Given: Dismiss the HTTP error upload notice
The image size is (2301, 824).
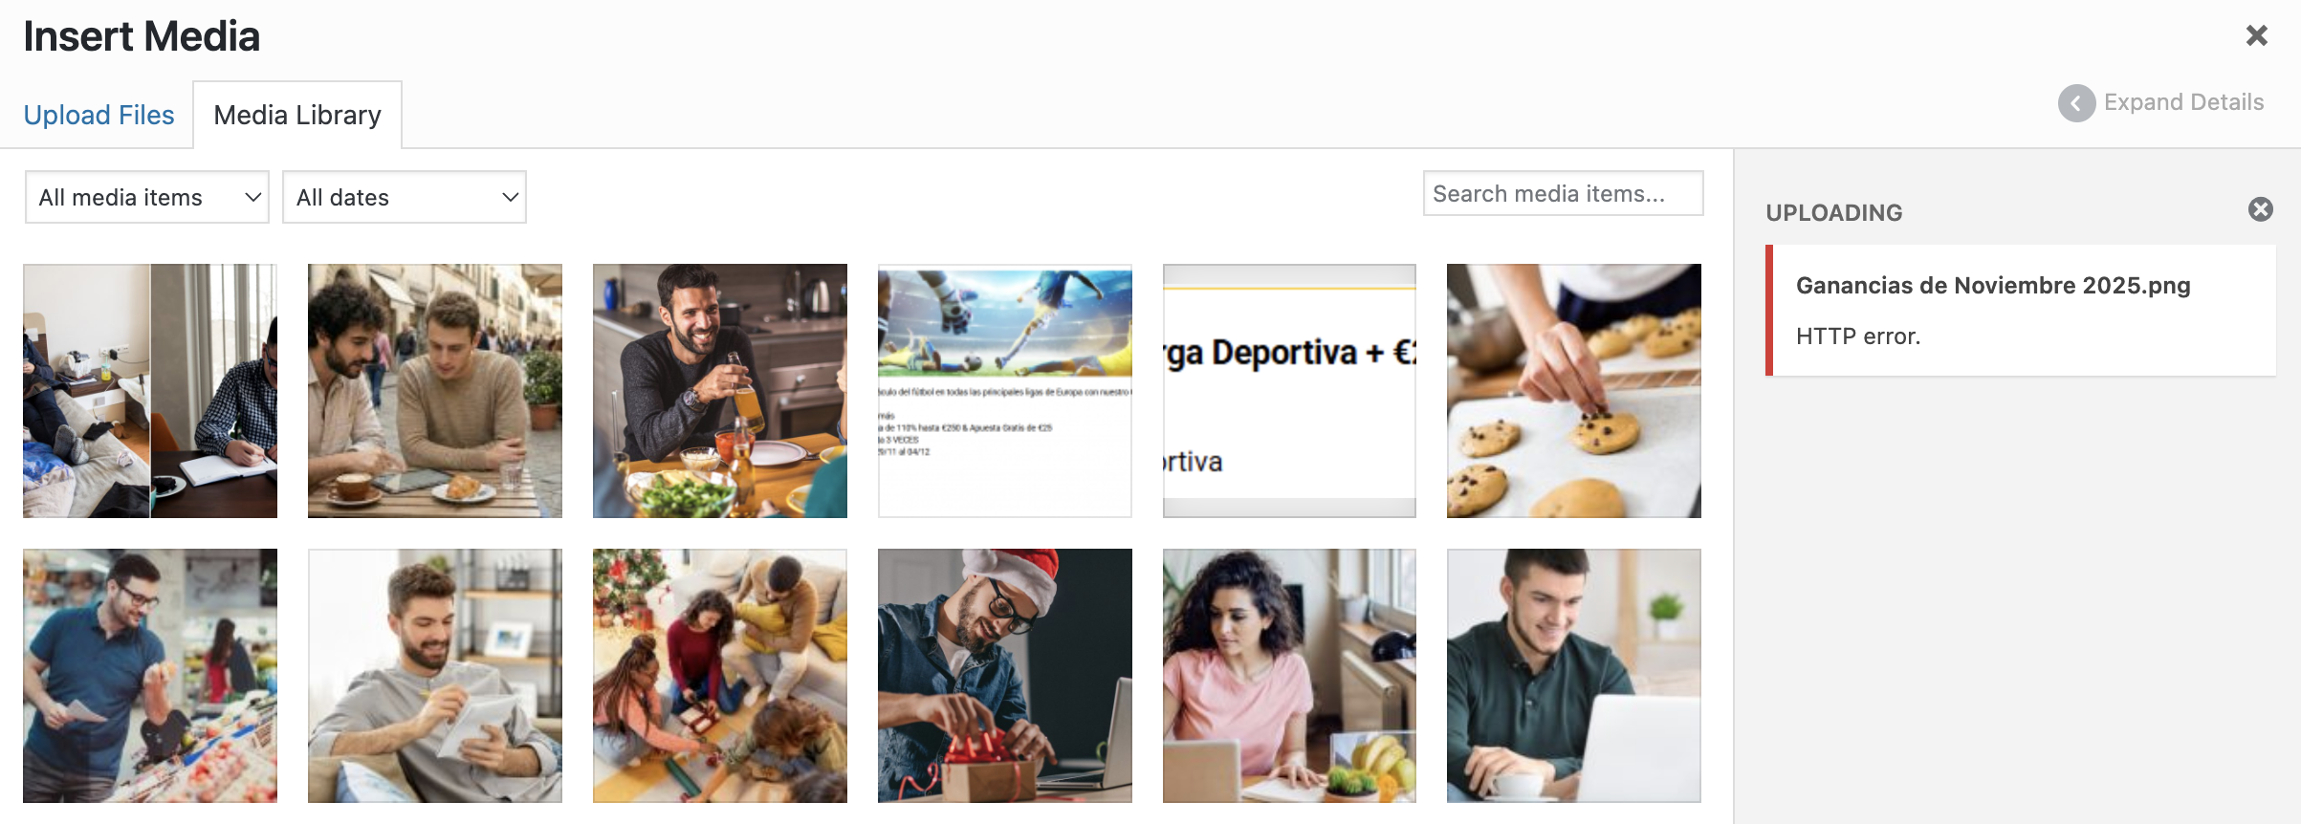Looking at the screenshot, I should [x=2260, y=209].
